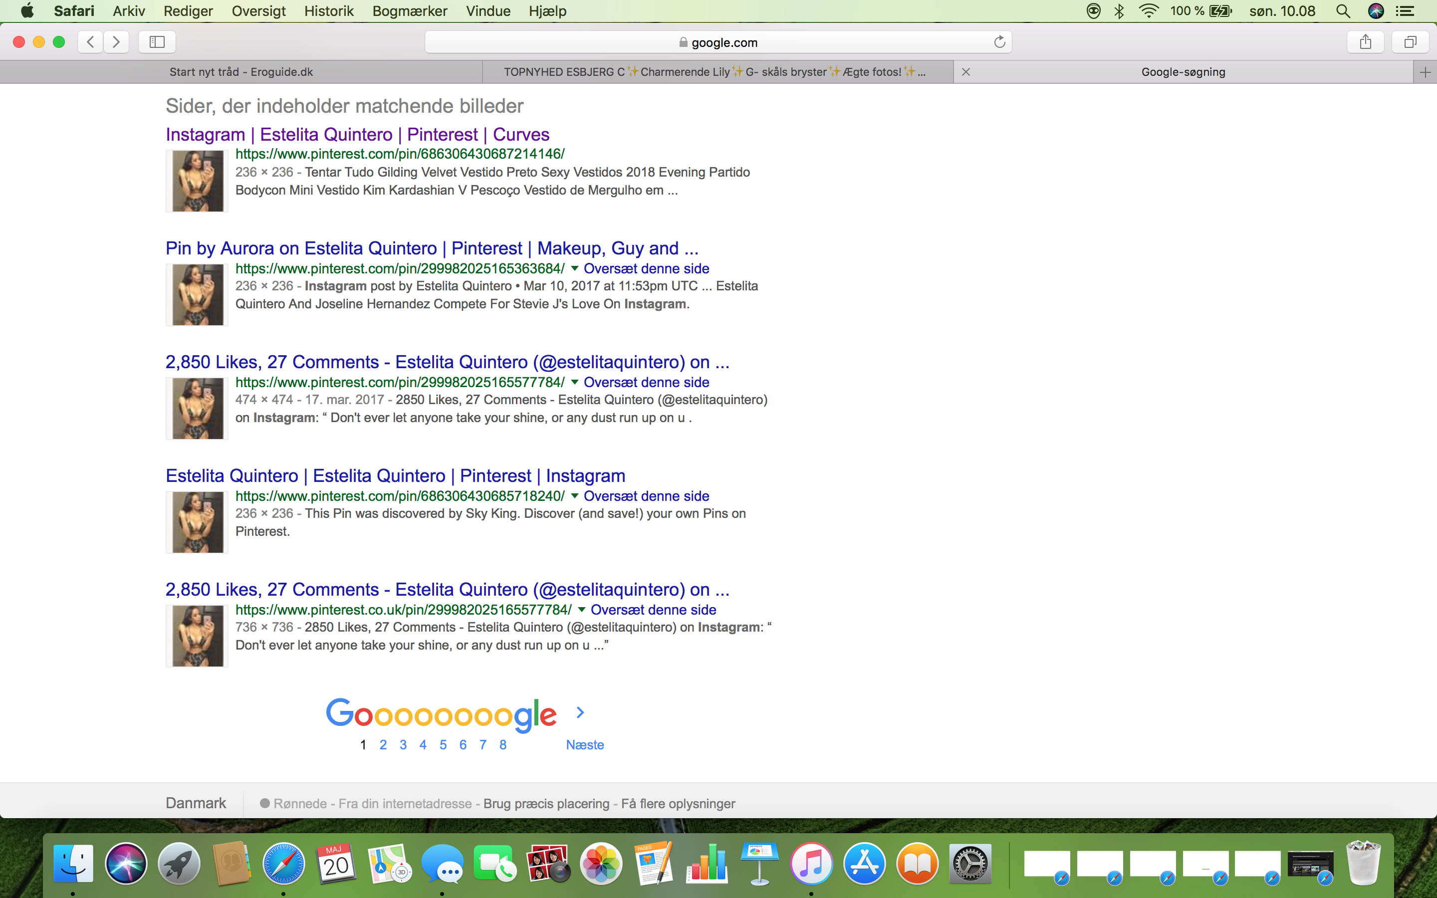1437x898 pixels.
Task: Open the Trash in the Dock
Action: (1363, 863)
